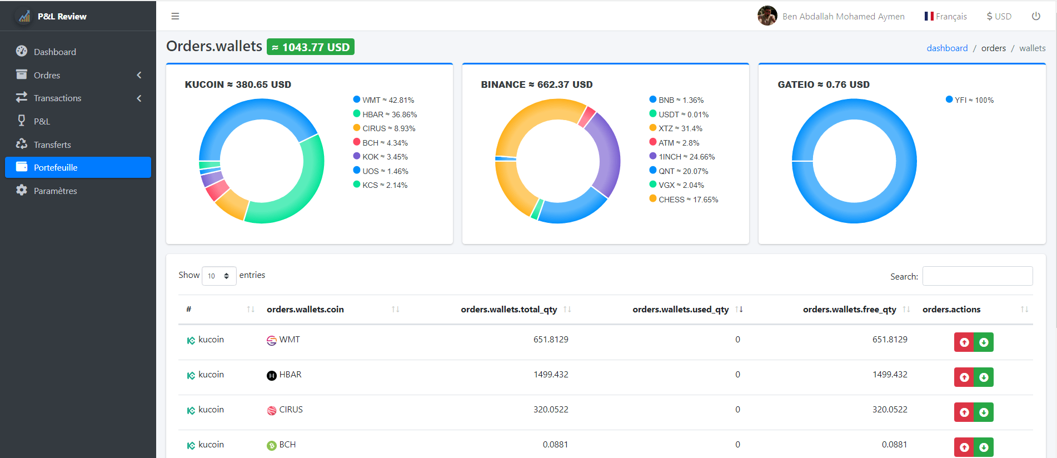The image size is (1057, 458).
Task: Toggle HBAR legend entry in Kucoin chart
Action: 385,114
